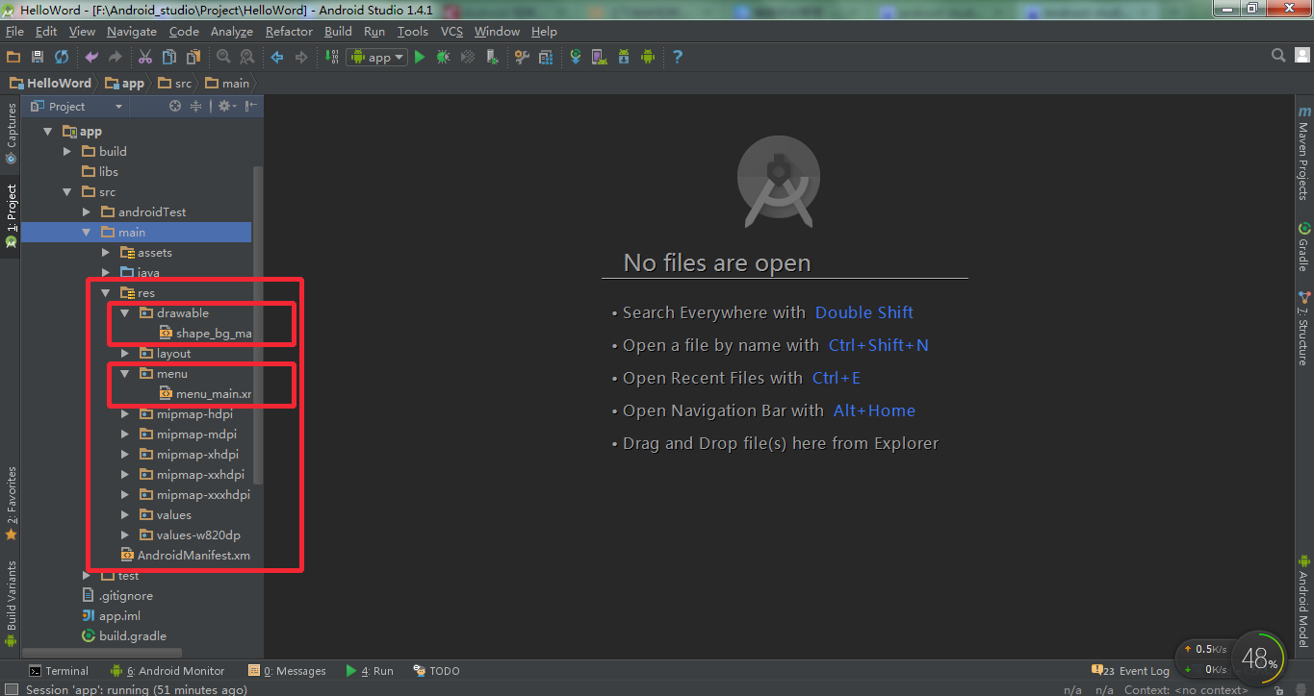Collapse the drawable folder
Image resolution: width=1314 pixels, height=696 pixels.
click(x=125, y=313)
